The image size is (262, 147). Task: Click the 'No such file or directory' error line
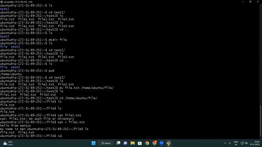[x=37, y=119]
